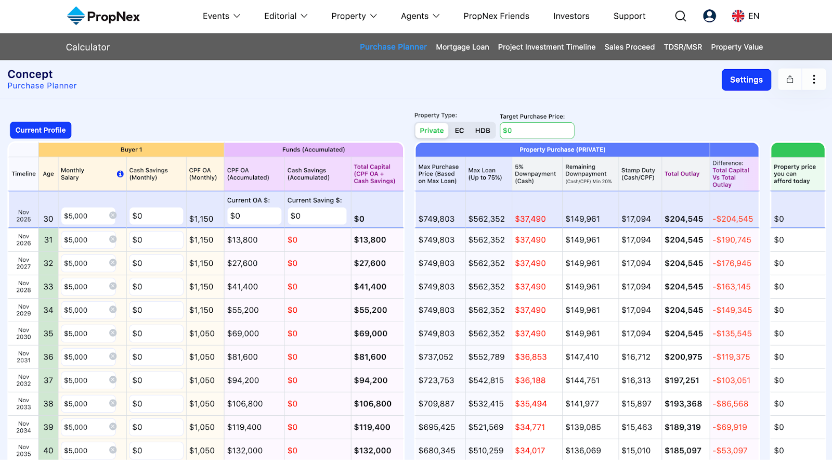This screenshot has width=832, height=460.
Task: Click the UK flag language icon
Action: (x=738, y=16)
